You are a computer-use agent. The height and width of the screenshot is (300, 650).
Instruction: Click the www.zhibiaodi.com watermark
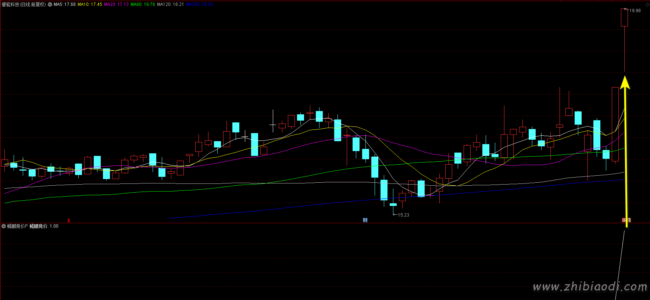[x=590, y=287]
